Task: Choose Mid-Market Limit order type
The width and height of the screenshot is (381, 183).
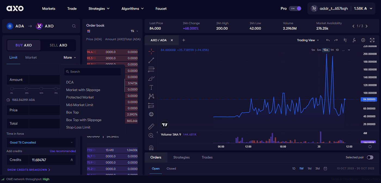Action: click(80, 105)
